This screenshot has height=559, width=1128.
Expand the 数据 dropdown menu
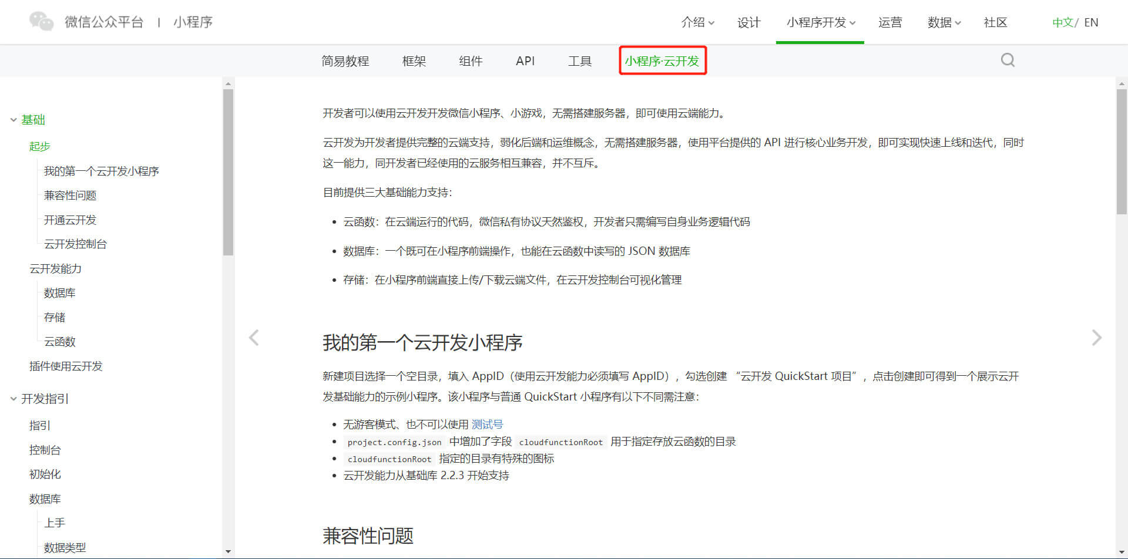click(x=944, y=22)
